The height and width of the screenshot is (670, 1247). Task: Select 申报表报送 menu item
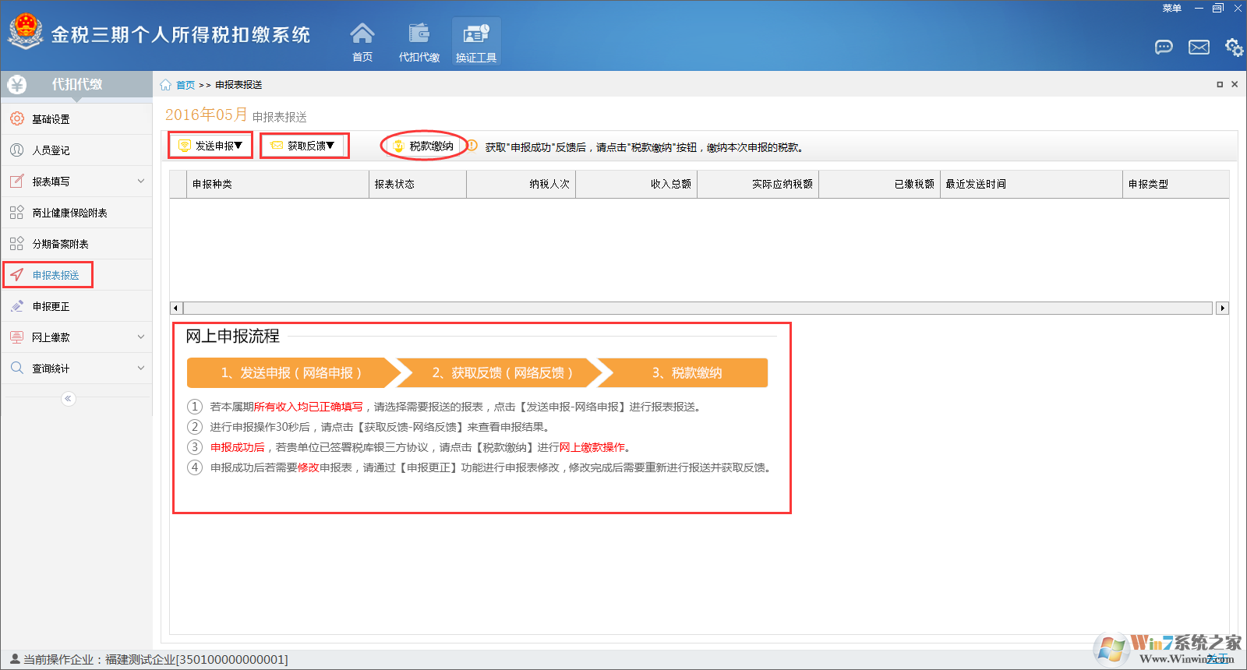[55, 275]
